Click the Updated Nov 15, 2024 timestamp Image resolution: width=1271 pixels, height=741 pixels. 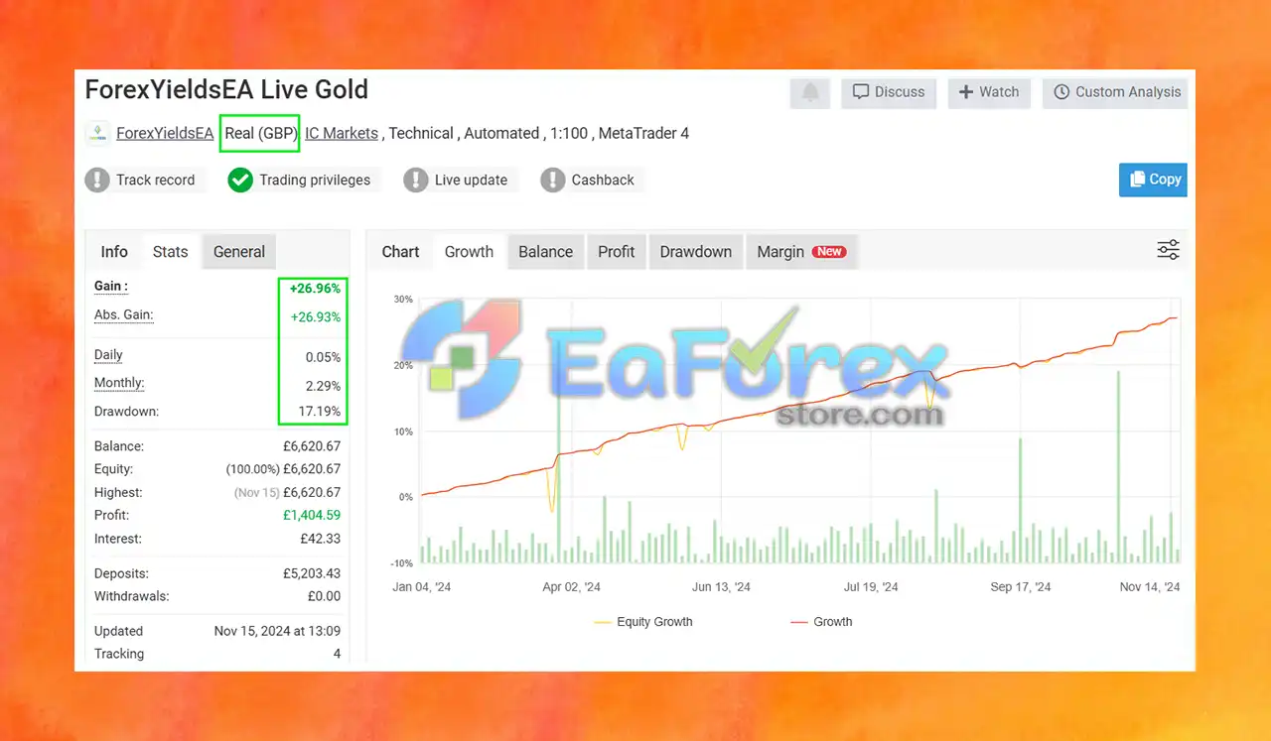(x=277, y=631)
